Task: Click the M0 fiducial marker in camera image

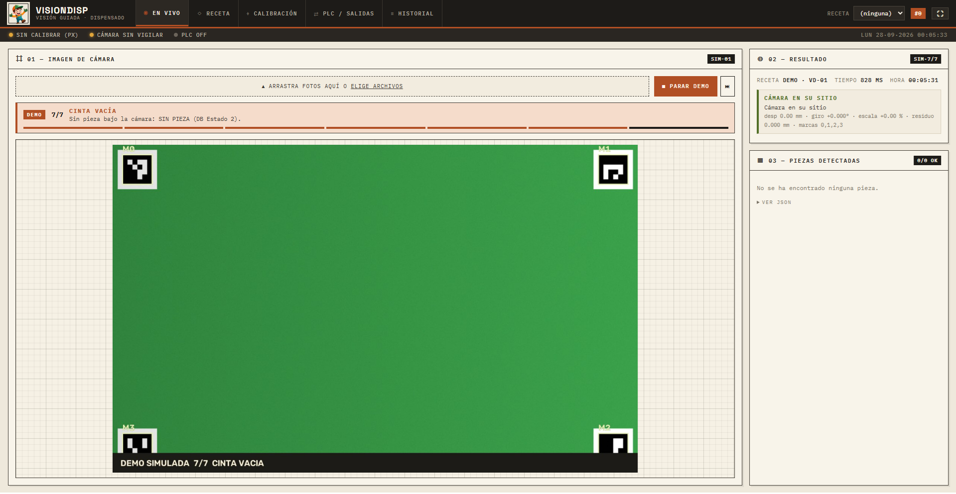Action: tap(137, 170)
